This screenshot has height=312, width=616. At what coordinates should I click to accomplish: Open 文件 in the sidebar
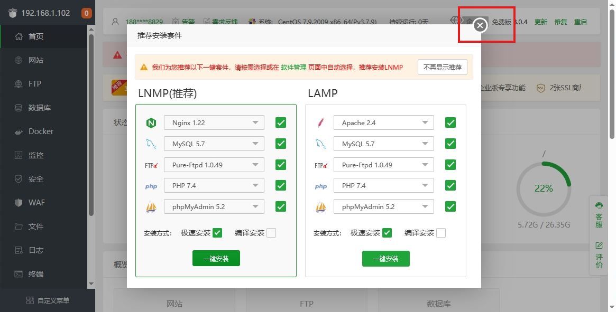pos(43,226)
